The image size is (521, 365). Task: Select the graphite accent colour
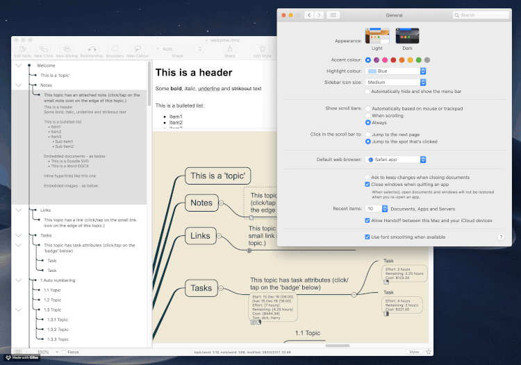(427, 60)
